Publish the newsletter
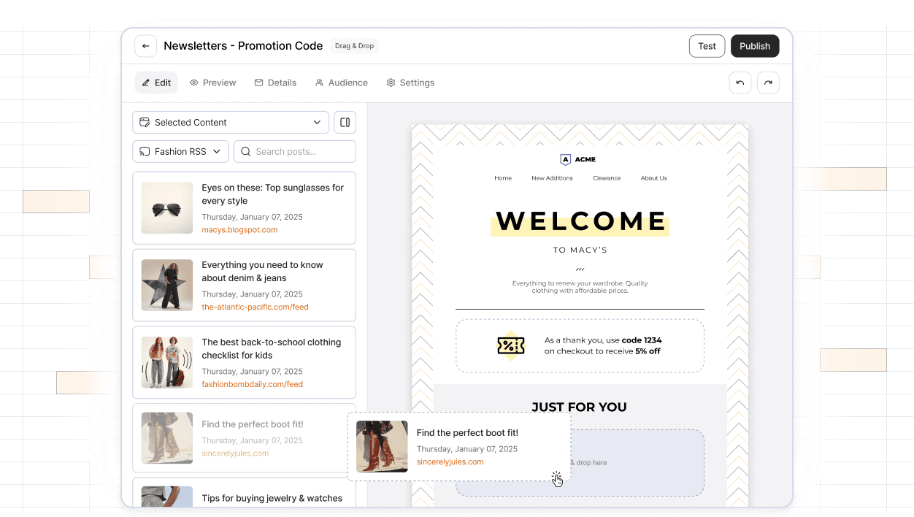This screenshot has height=517, width=914. 755,46
